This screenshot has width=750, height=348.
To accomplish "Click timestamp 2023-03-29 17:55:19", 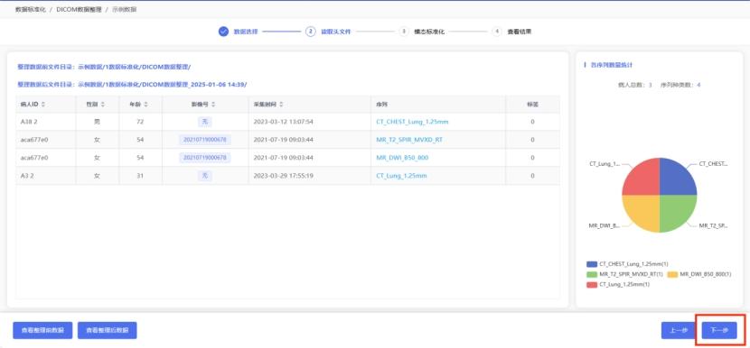I will tap(283, 176).
